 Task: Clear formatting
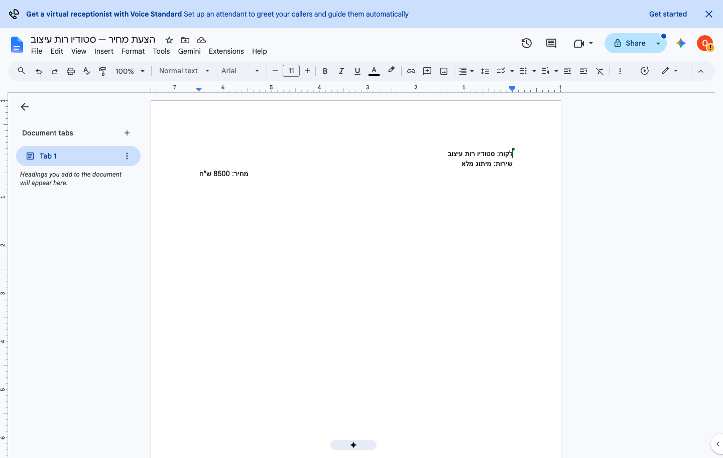click(x=600, y=71)
